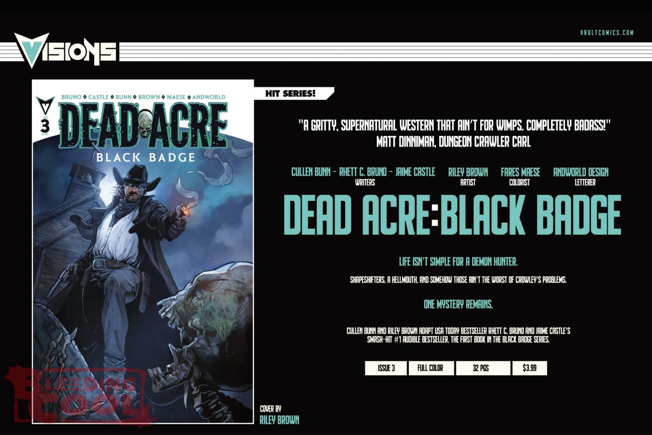Screen dimensions: 652x435
Task: Click 'Cover by Riley Brown' caption
Action: [279, 415]
